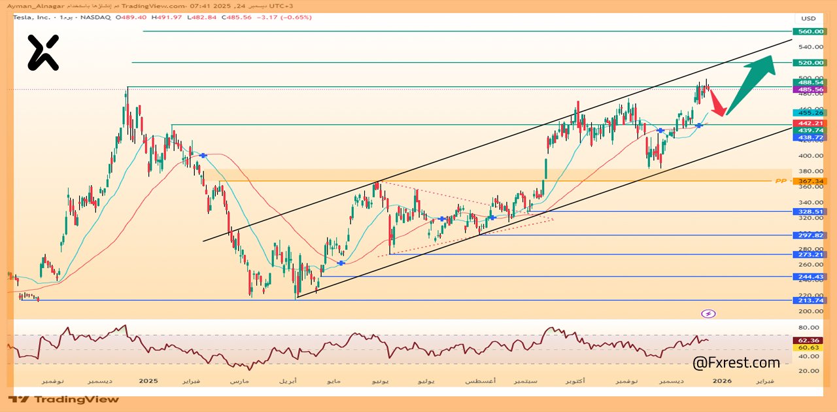Click the 2026 time axis label
The height and width of the screenshot is (412, 837).
[x=721, y=380]
